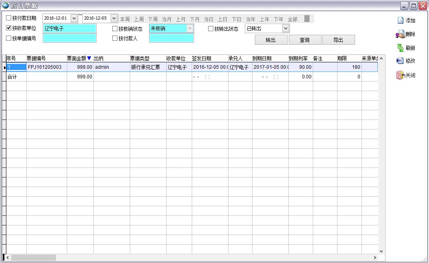Viewport: 429px width, 263px height.
Task: Choose the 当月 quick date option
Action: [167, 19]
